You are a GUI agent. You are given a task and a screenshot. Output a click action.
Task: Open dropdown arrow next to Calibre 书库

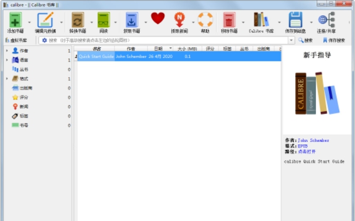click(279, 22)
